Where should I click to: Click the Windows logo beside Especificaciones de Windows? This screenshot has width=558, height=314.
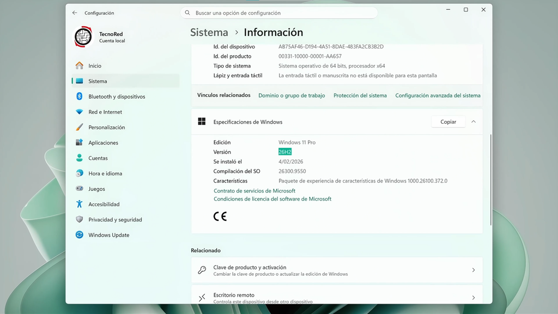(x=202, y=122)
